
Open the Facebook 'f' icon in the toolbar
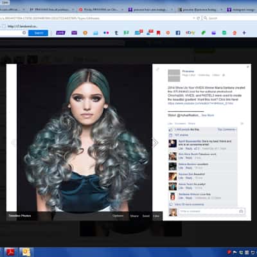tap(178, 33)
